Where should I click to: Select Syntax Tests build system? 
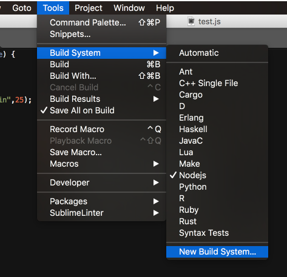click(217, 233)
